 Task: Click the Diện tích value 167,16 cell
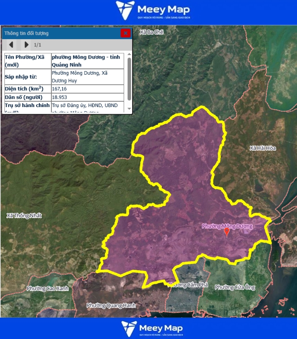(x=87, y=88)
